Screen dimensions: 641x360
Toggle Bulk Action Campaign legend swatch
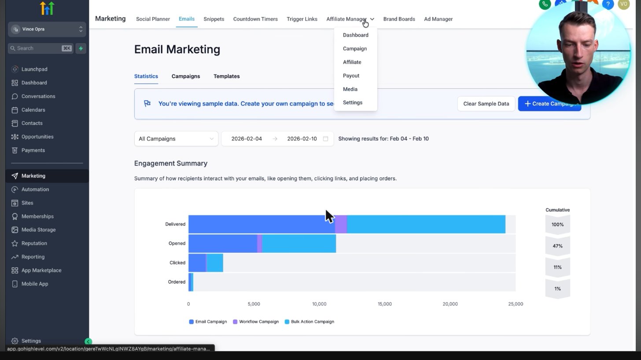(287, 322)
